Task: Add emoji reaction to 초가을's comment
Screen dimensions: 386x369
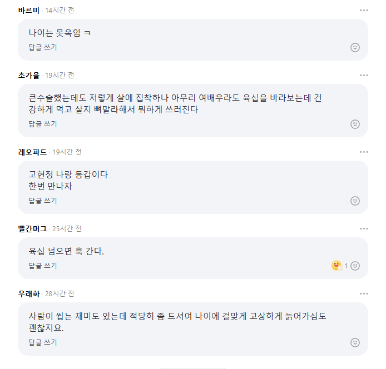Action: (355, 124)
